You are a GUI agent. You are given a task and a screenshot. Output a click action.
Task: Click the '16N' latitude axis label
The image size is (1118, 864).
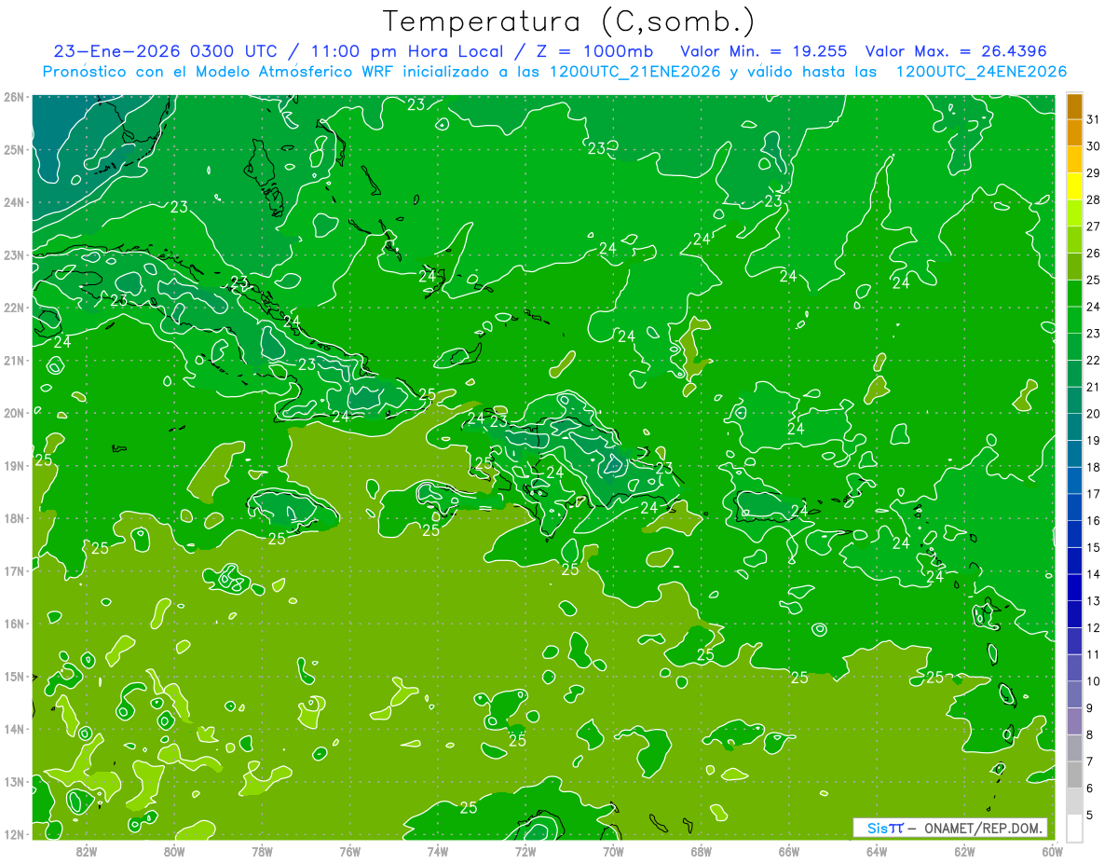[13, 624]
